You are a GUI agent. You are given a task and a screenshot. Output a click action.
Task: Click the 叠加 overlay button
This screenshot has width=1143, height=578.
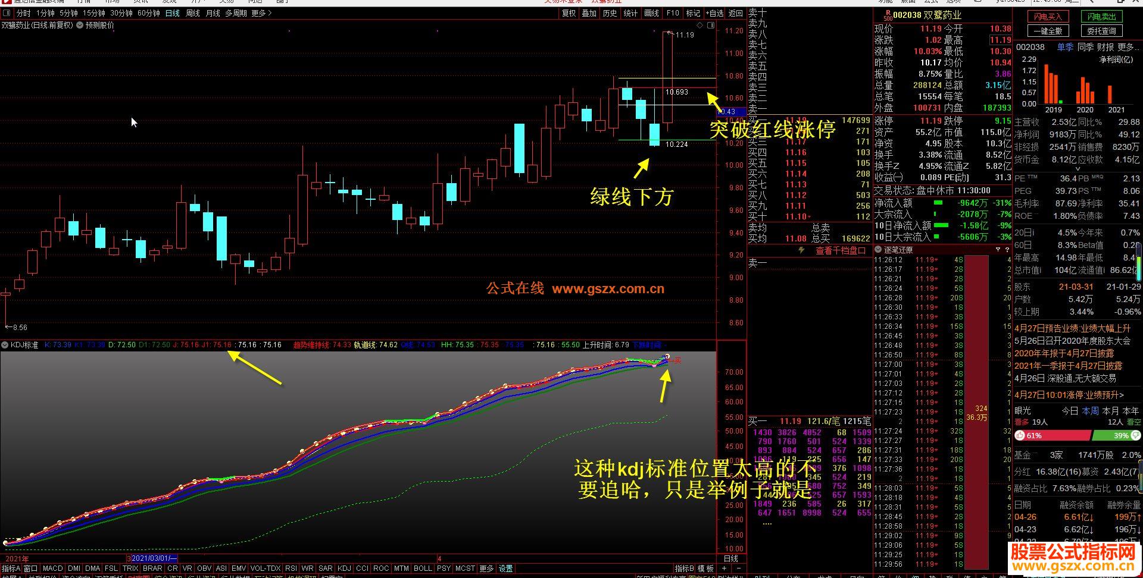(589, 13)
